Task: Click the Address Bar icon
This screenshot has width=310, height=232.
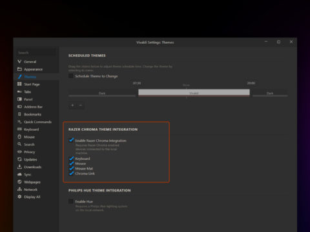Action: click(19, 107)
